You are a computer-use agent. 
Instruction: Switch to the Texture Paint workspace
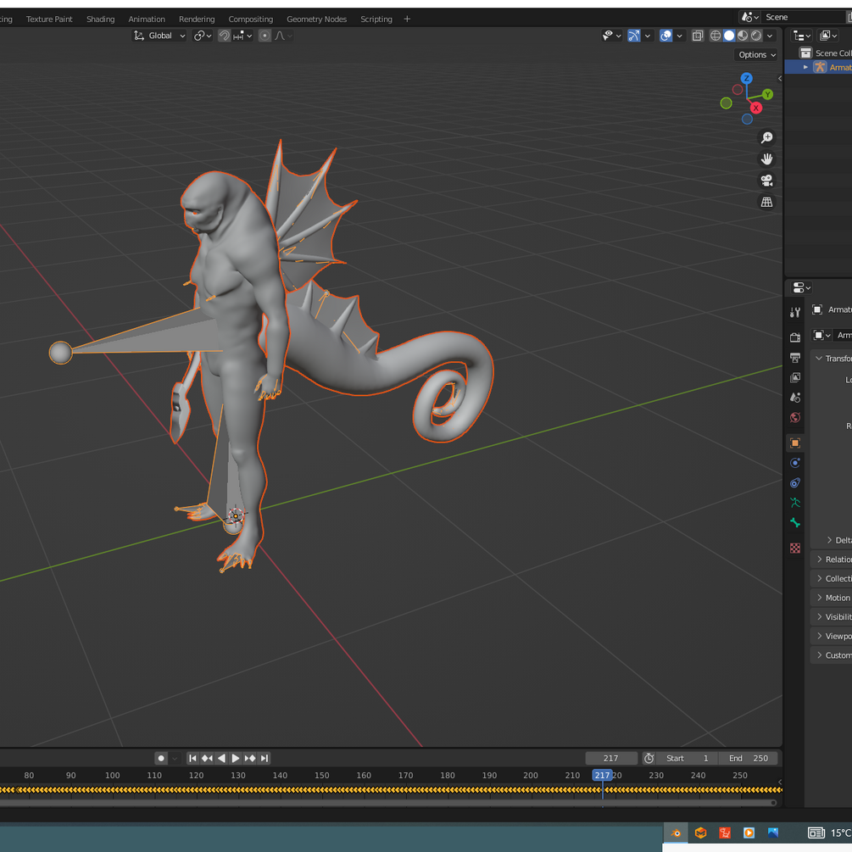(x=49, y=19)
